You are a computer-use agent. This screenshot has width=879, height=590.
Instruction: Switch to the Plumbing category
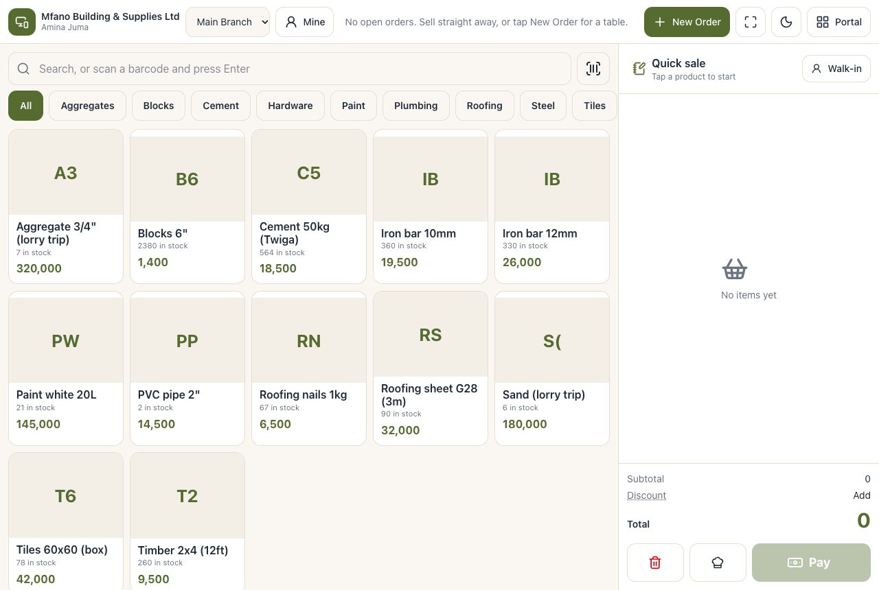416,106
